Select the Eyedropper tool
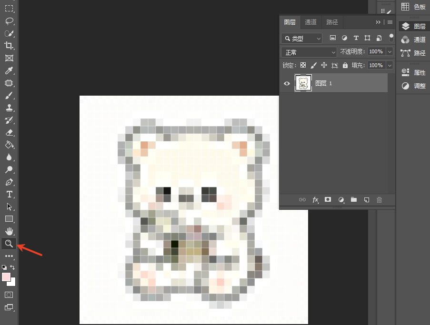This screenshot has height=325, width=430. pos(9,70)
